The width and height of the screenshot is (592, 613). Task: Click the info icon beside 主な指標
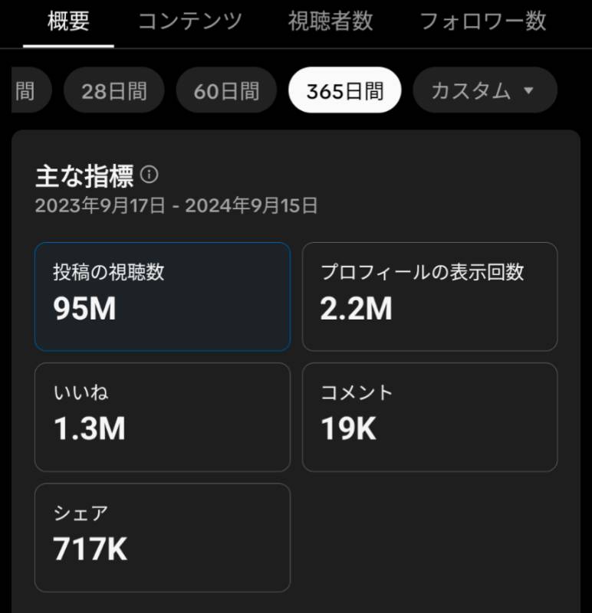[149, 175]
